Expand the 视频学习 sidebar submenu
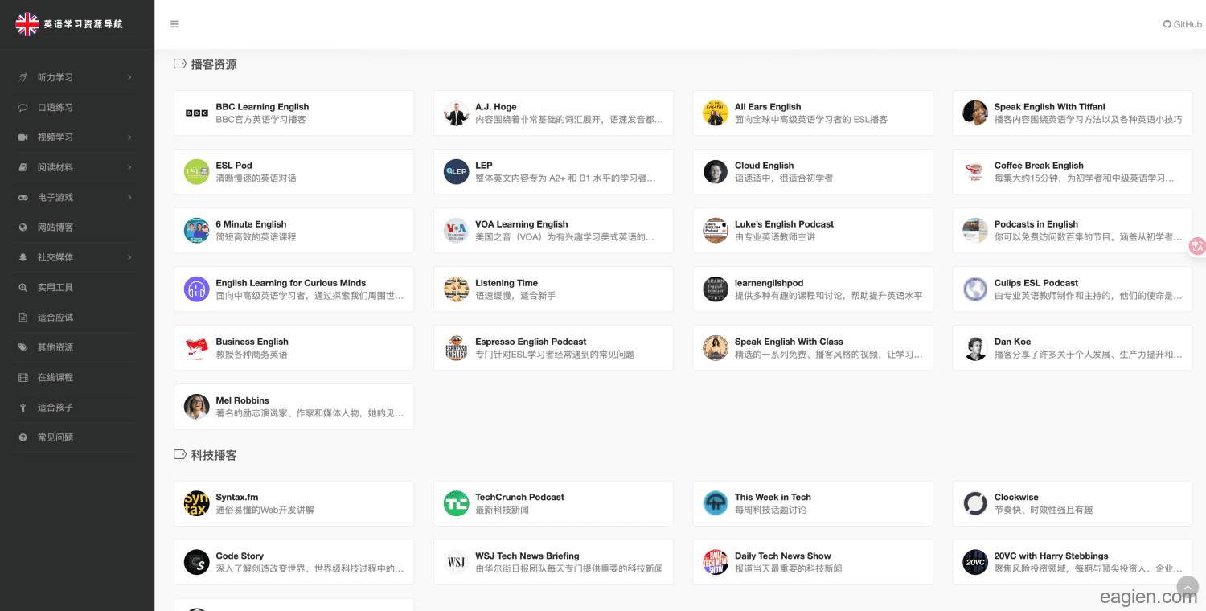Image resolution: width=1206 pixels, height=611 pixels. pyautogui.click(x=129, y=137)
